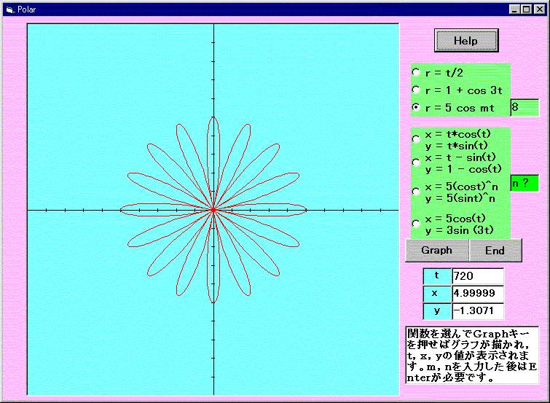Image resolution: width=550 pixels, height=403 pixels.
Task: Choose the r = 1 + cos 3t option
Action: 416,90
